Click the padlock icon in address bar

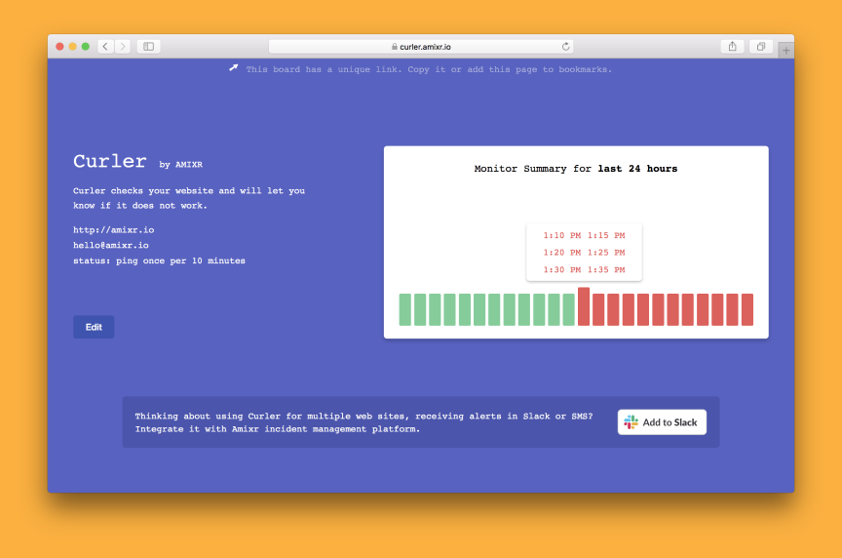395,47
